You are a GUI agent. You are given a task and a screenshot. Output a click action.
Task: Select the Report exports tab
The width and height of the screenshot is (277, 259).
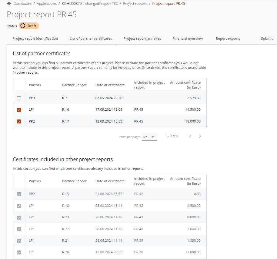[x=228, y=39]
